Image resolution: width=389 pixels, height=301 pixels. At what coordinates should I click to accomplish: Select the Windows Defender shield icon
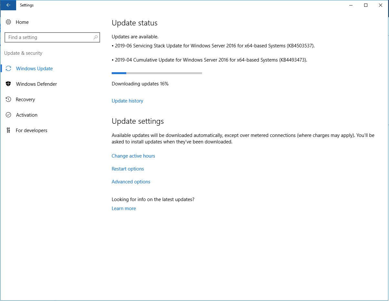tap(9, 84)
